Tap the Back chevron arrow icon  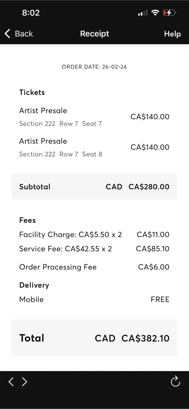click(x=7, y=34)
